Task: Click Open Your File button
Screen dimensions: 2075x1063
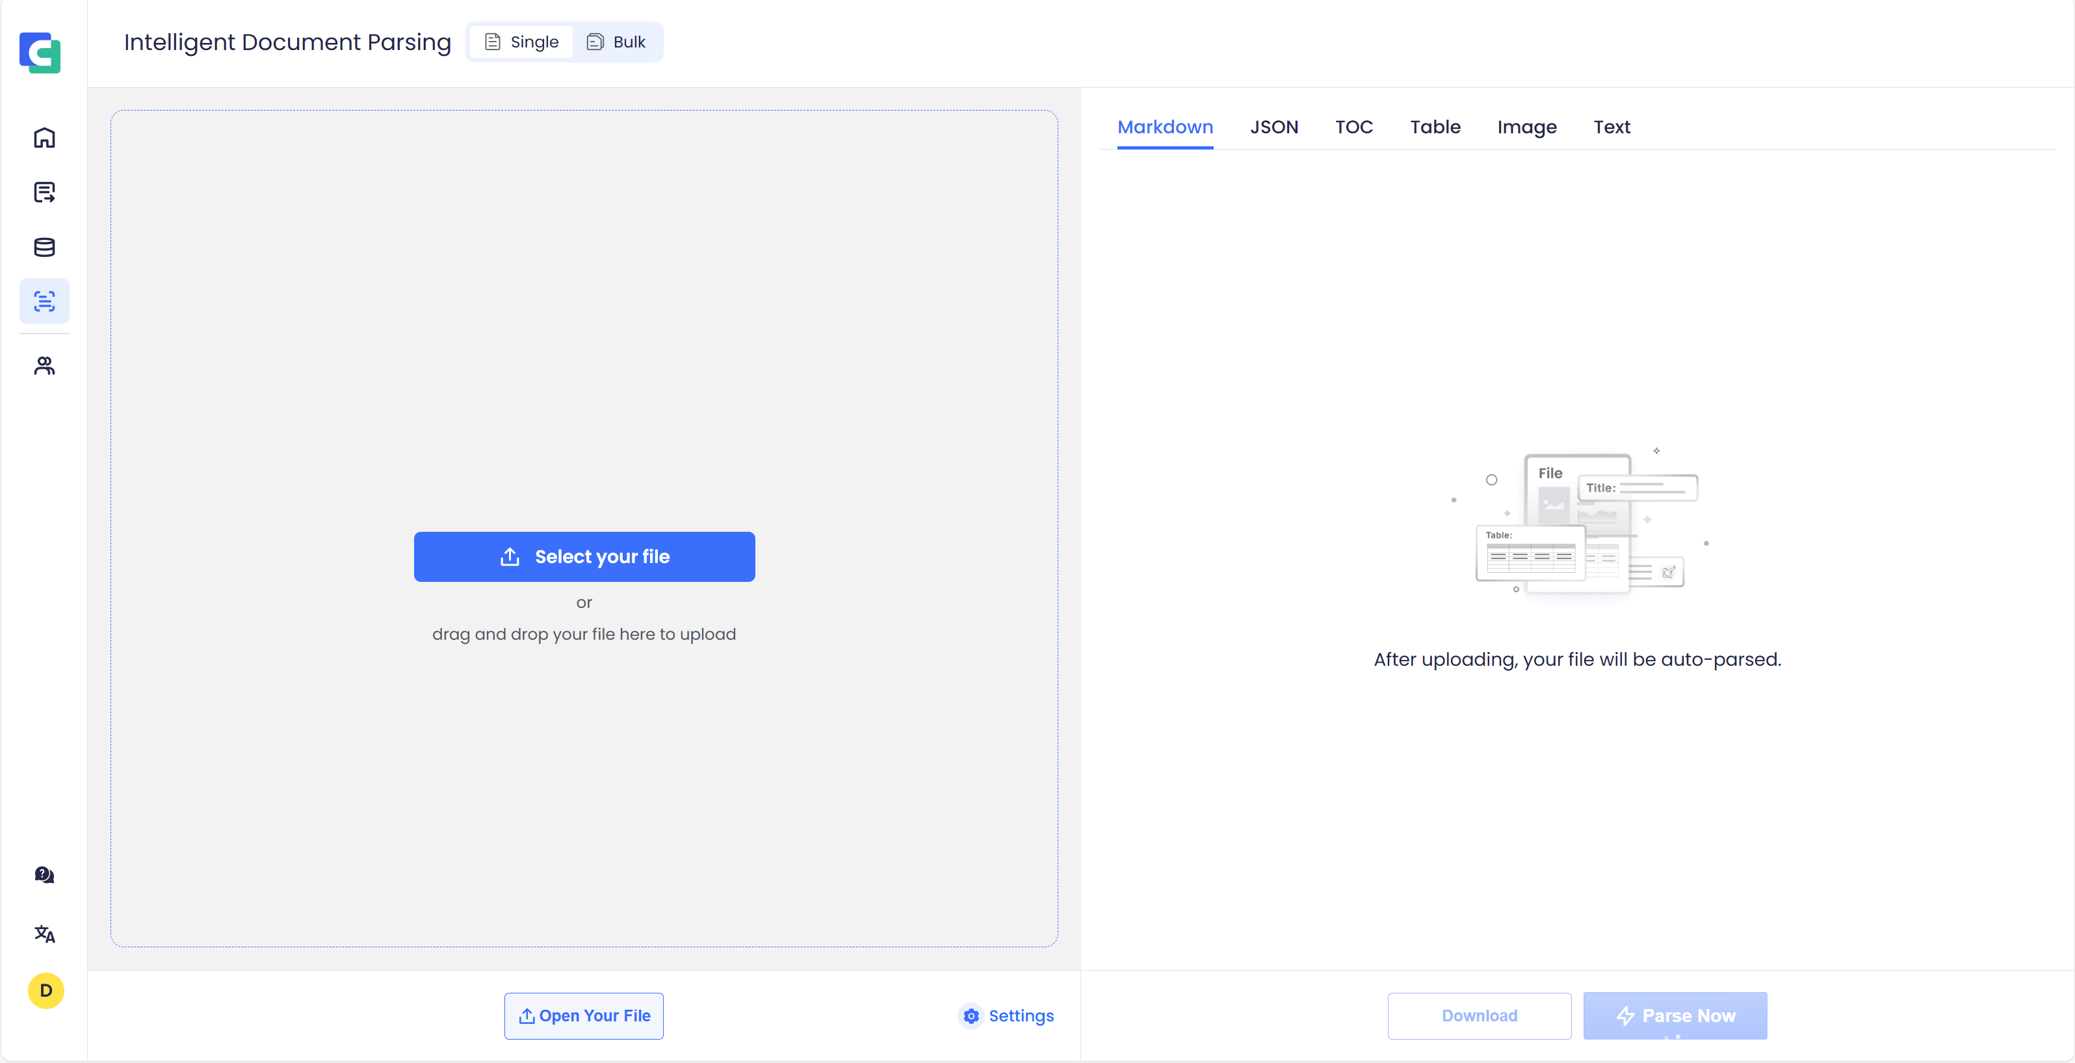Action: 584,1016
